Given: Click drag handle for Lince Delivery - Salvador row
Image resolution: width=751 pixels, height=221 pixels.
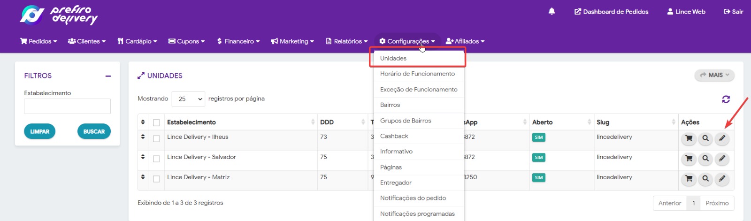Looking at the screenshot, I should tap(143, 157).
